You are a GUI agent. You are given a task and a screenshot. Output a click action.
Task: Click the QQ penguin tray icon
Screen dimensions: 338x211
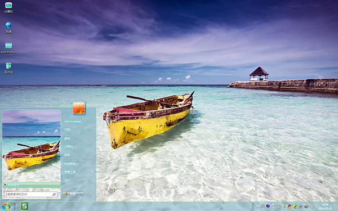click(x=290, y=206)
